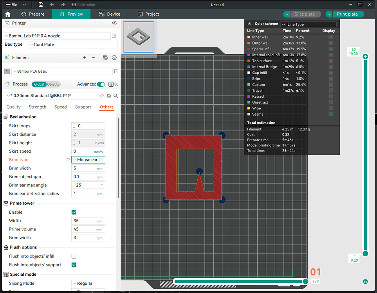The image size is (377, 293).
Task: Switch to the Device tab
Action: point(110,14)
